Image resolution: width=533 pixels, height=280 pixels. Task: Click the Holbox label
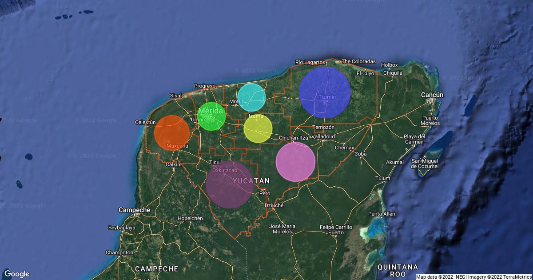389,65
